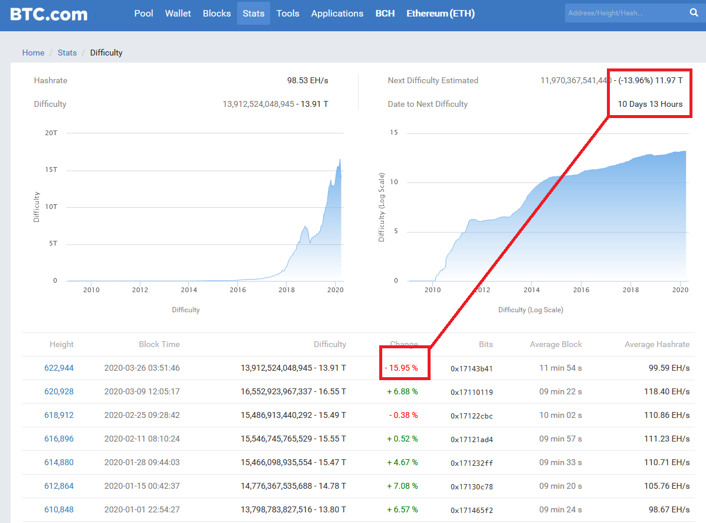
Task: Open the Pool menu
Action: click(x=144, y=14)
